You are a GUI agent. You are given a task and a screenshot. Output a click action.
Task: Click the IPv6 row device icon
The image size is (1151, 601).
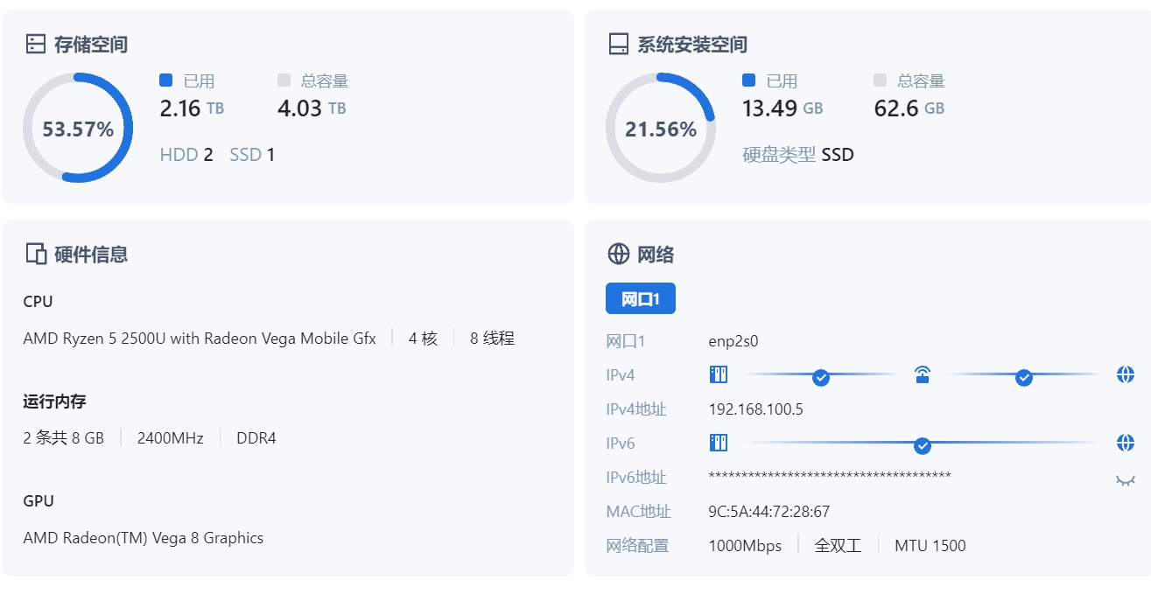click(x=718, y=443)
